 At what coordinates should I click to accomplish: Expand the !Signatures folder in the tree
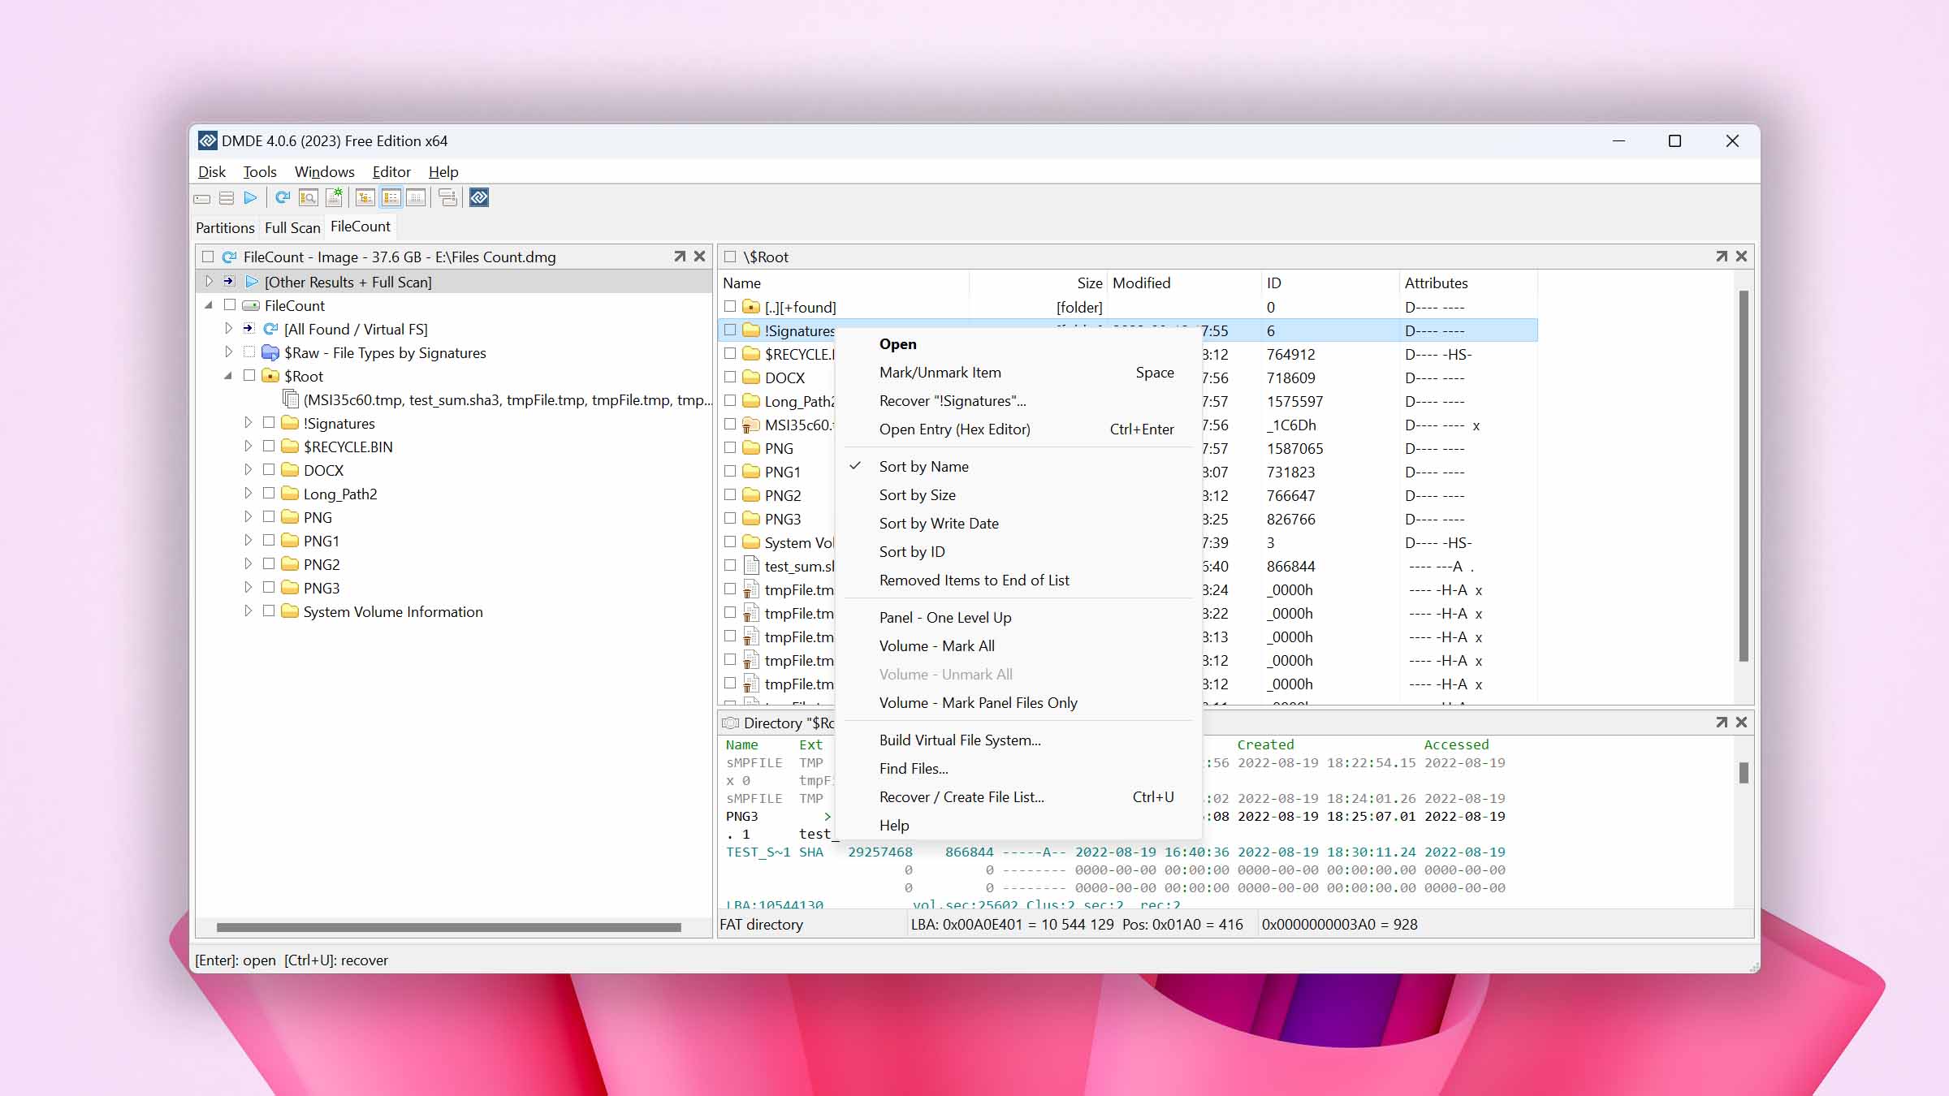(248, 423)
